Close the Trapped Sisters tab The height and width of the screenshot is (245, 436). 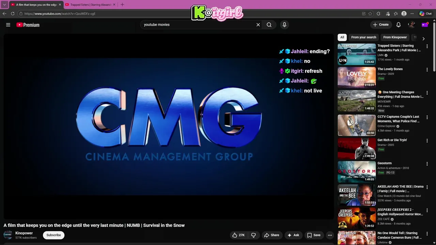[x=114, y=5]
